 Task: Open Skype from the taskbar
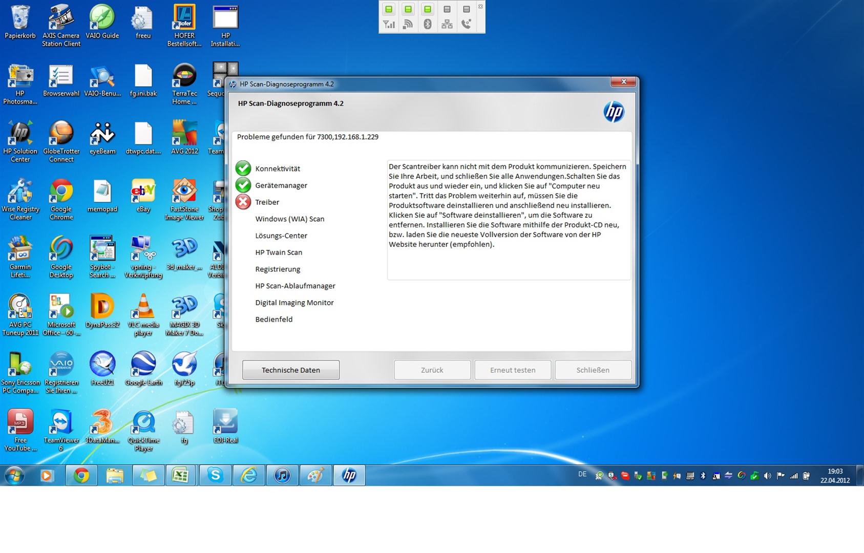point(215,476)
